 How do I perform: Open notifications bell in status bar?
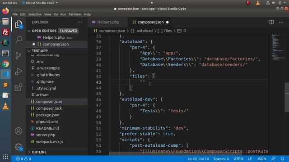(x=282, y=159)
